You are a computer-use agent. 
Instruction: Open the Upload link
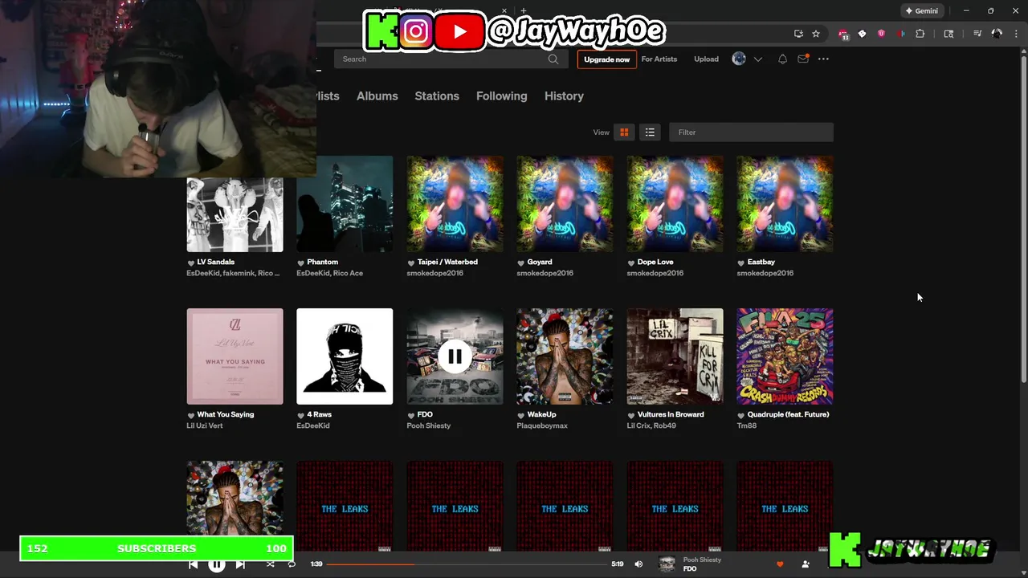pyautogui.click(x=706, y=59)
